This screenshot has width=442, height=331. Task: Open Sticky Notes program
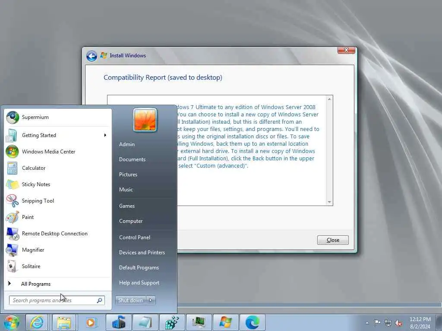[x=58, y=184]
